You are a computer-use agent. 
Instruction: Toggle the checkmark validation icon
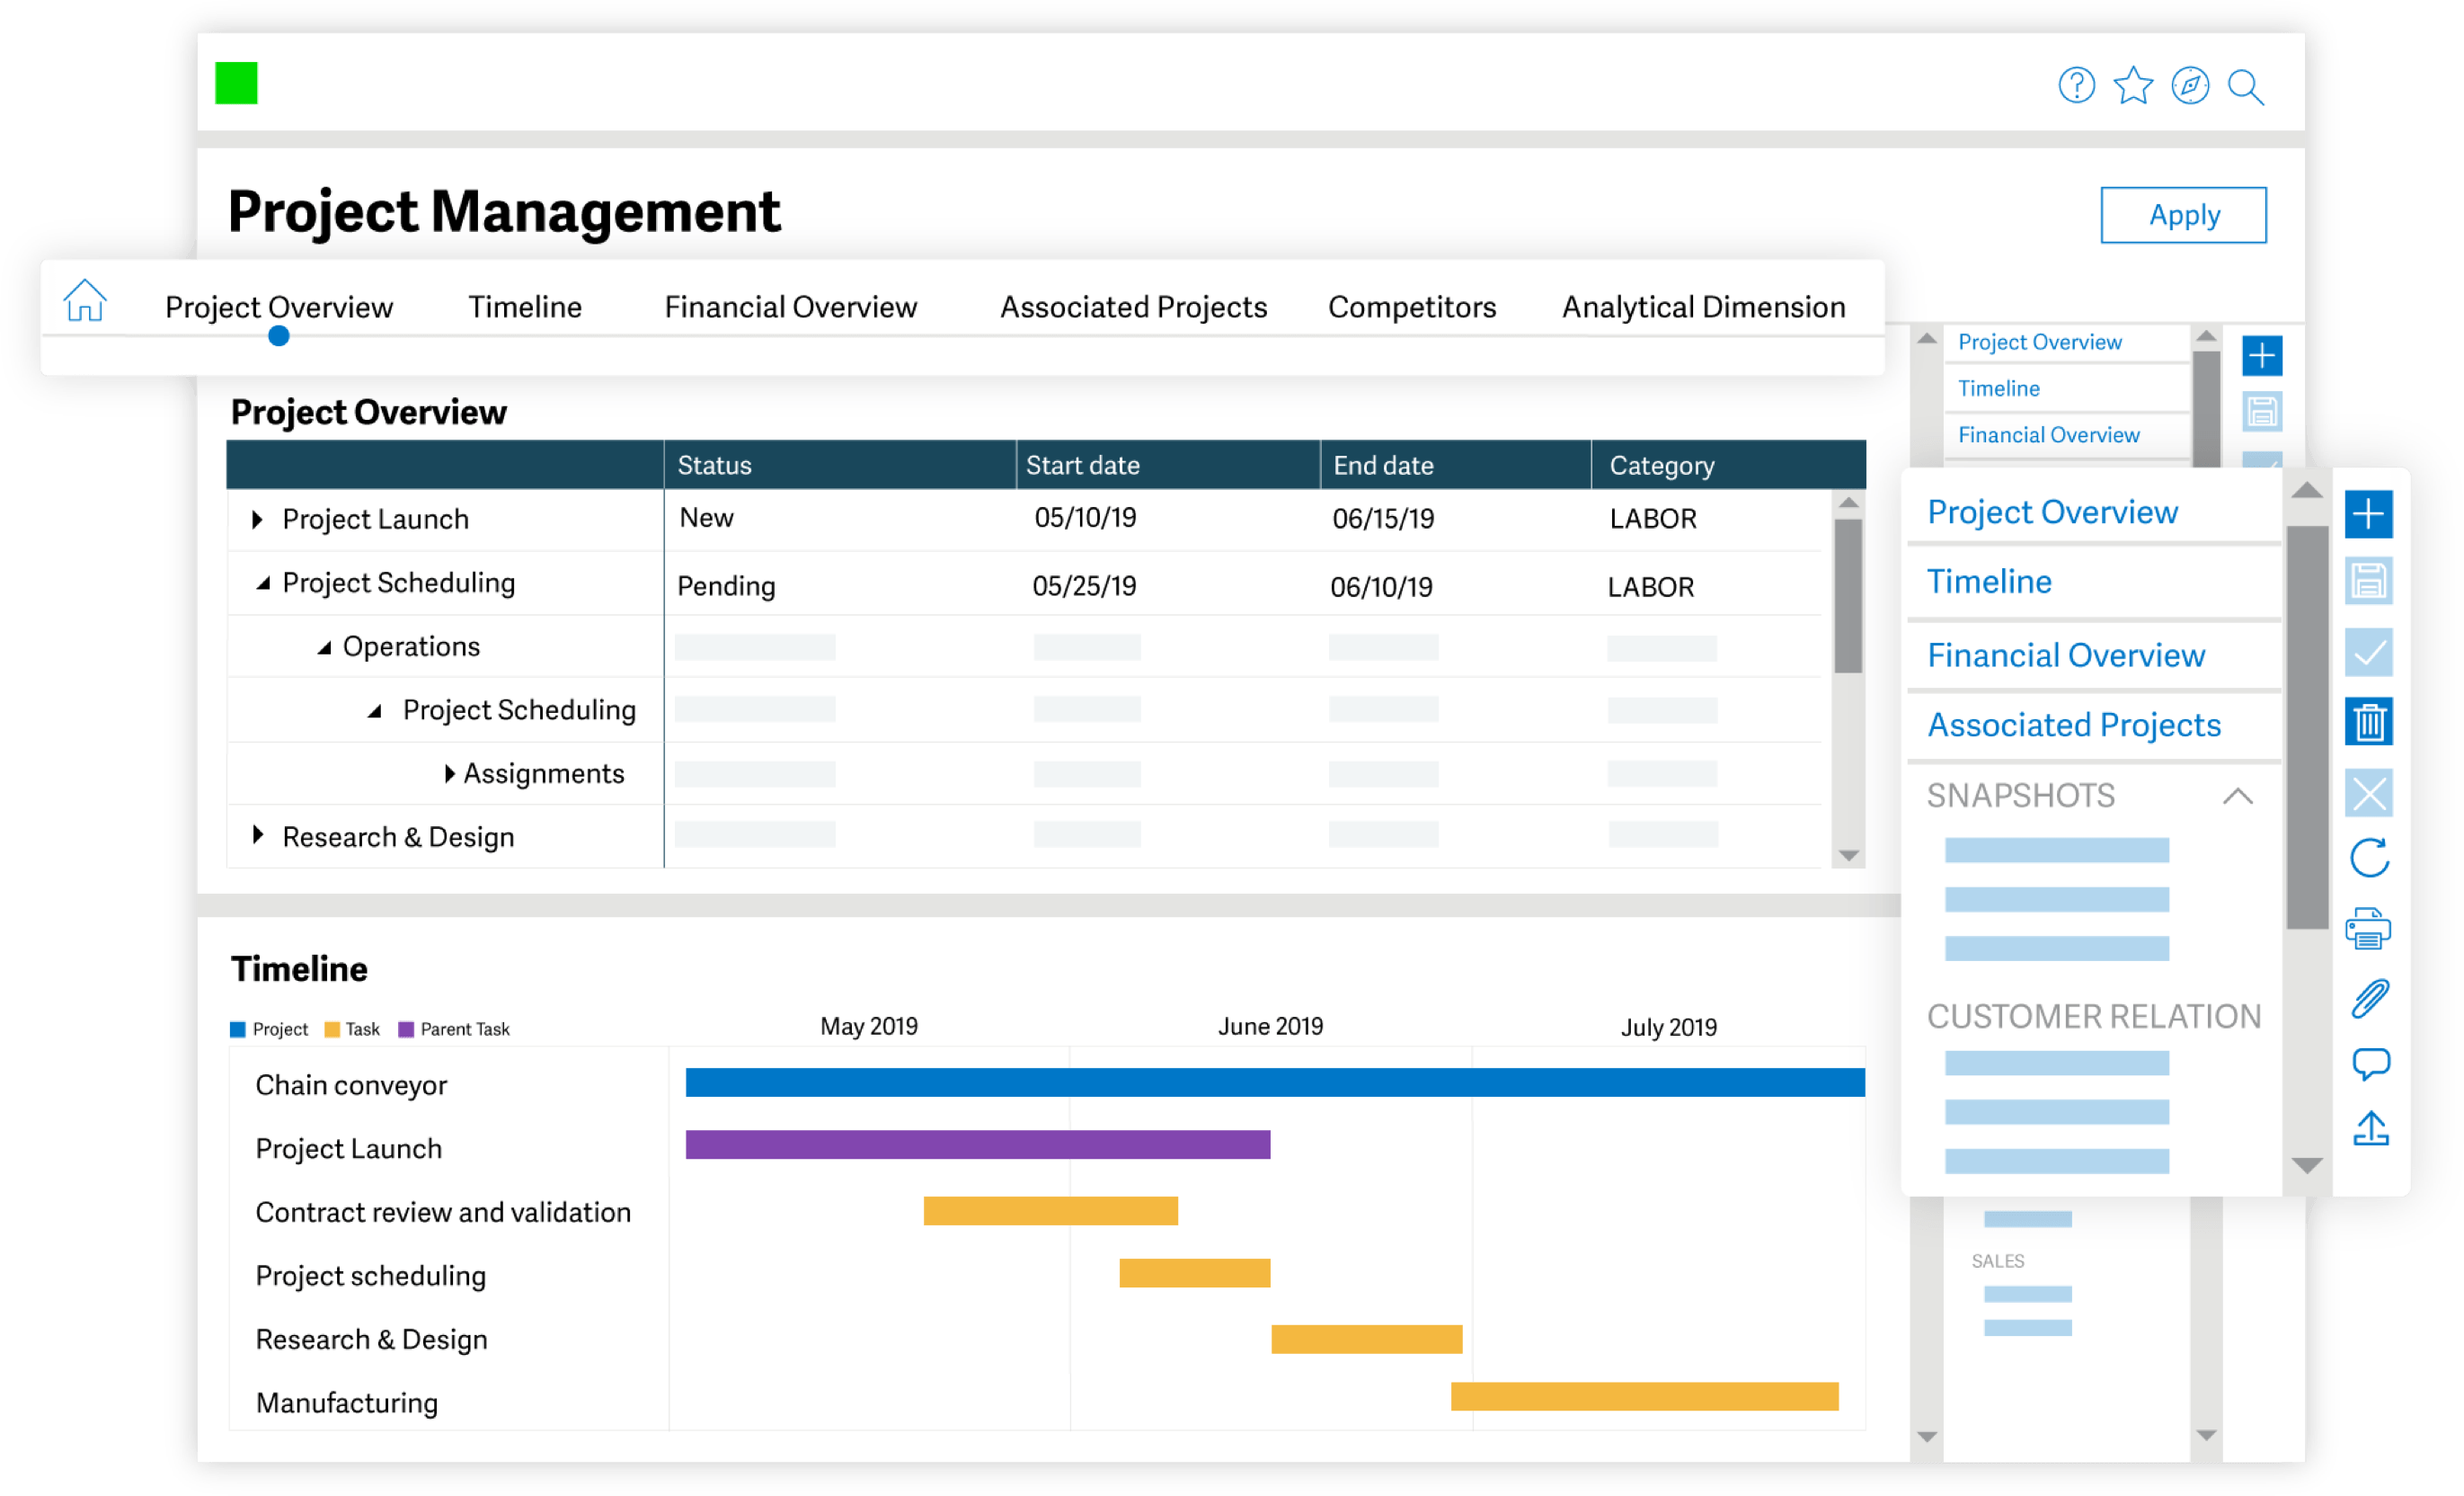2369,654
